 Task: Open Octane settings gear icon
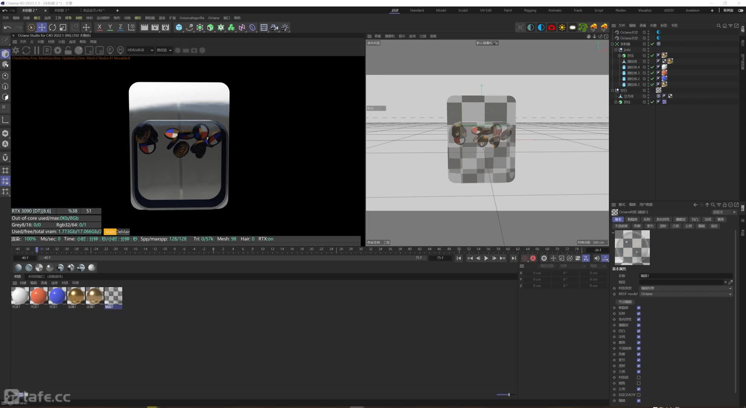[x=58, y=50]
